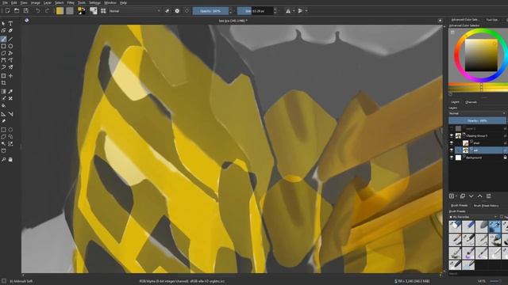Select the Crop tool
The width and height of the screenshot is (508, 285).
click(3, 83)
